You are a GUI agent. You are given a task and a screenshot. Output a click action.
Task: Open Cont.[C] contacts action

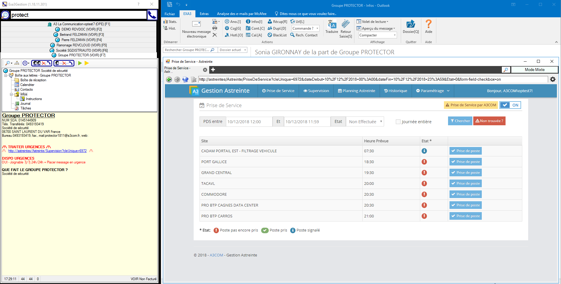coord(255,28)
